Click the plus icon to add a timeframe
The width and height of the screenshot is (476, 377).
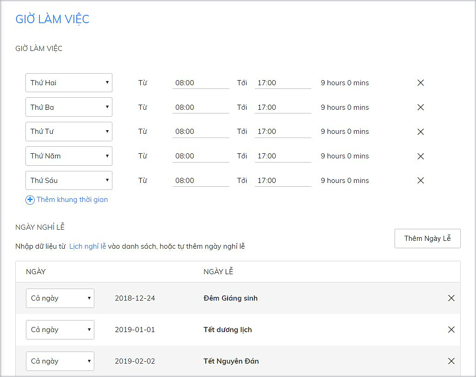click(x=30, y=200)
